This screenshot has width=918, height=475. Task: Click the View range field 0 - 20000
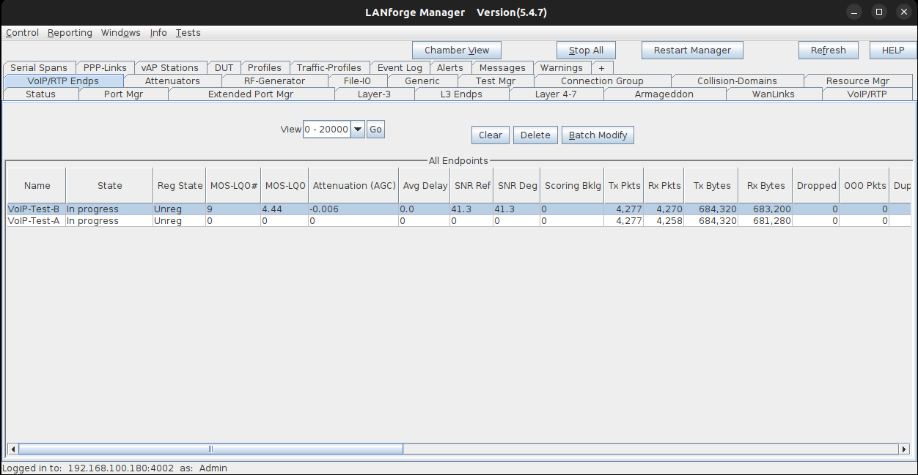(x=327, y=130)
